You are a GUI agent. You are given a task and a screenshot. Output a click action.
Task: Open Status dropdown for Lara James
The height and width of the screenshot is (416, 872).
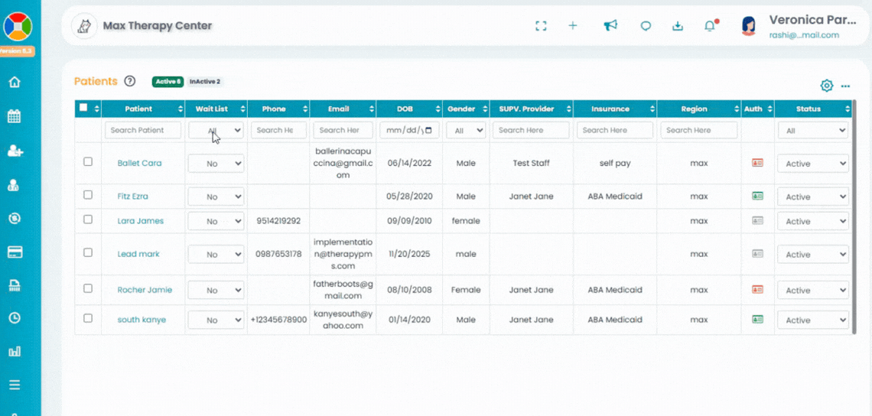tap(812, 221)
